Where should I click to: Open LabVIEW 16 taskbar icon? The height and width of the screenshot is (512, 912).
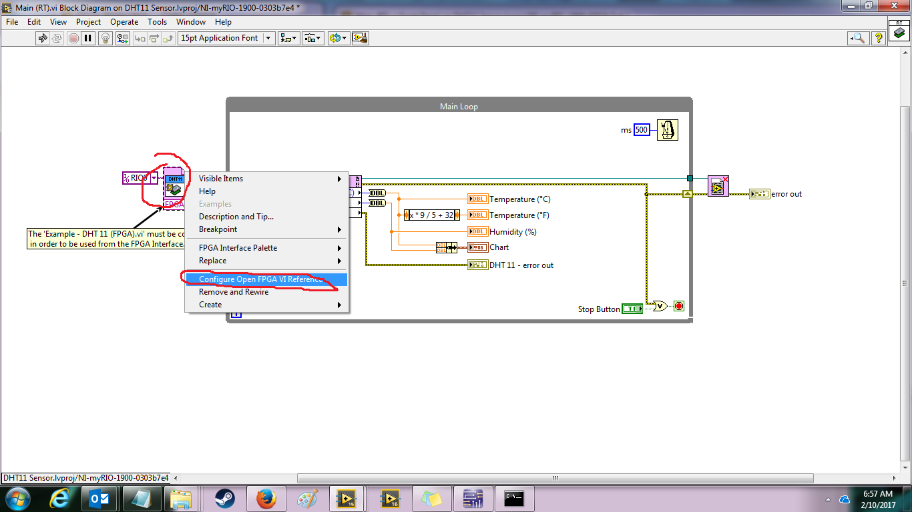pos(390,498)
